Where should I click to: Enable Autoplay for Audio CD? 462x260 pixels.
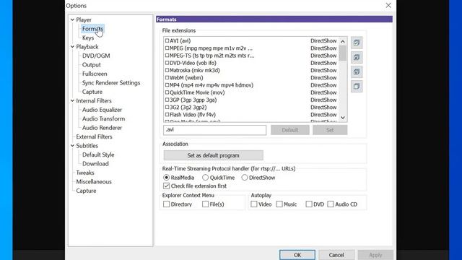click(x=331, y=204)
